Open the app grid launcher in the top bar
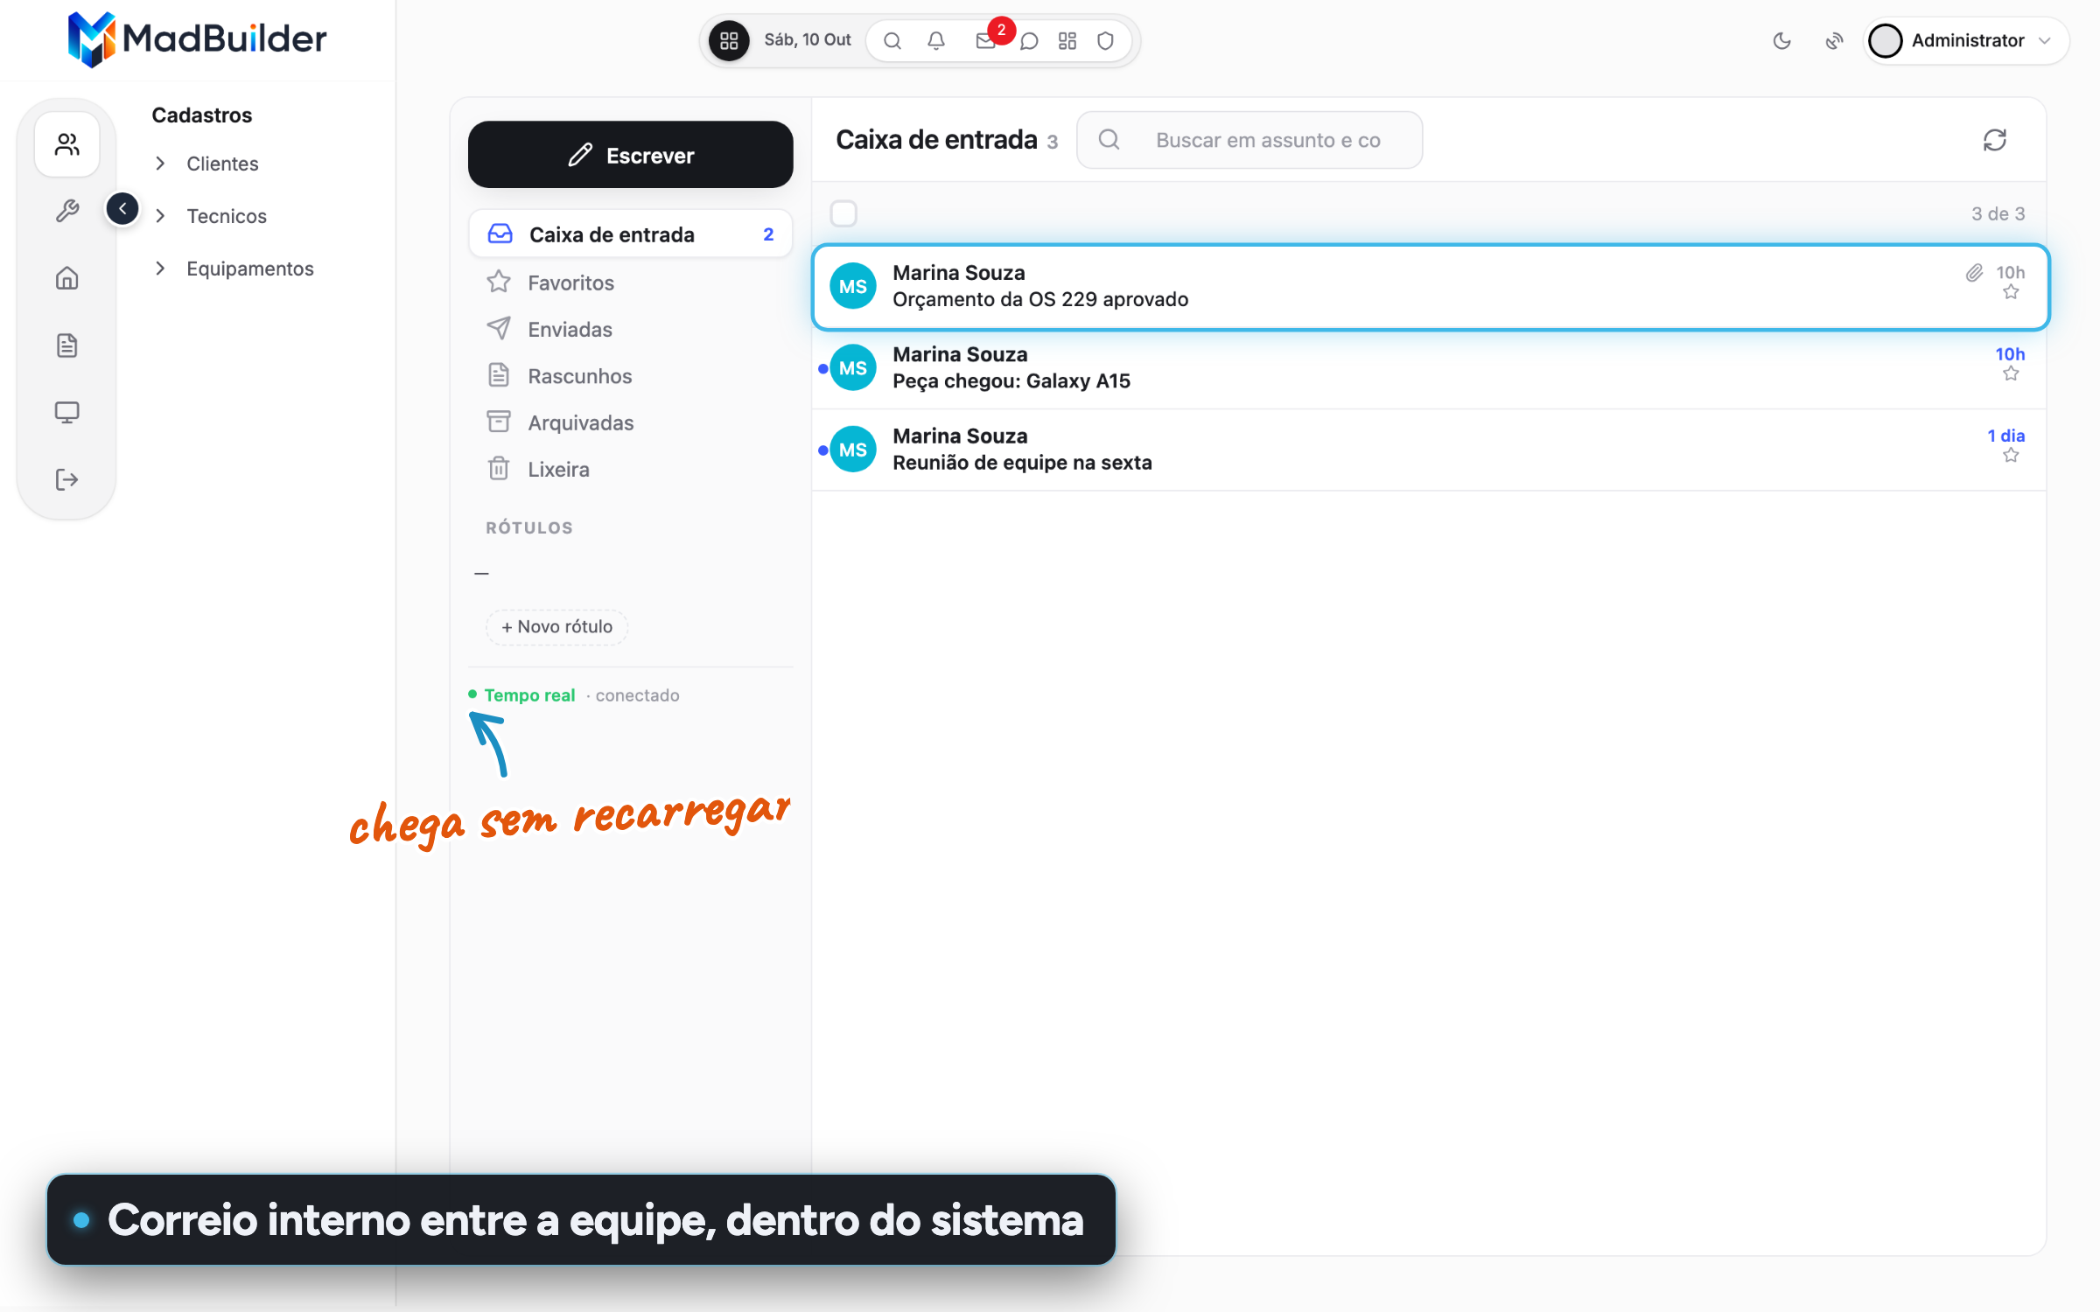This screenshot has width=2100, height=1312. [x=729, y=40]
